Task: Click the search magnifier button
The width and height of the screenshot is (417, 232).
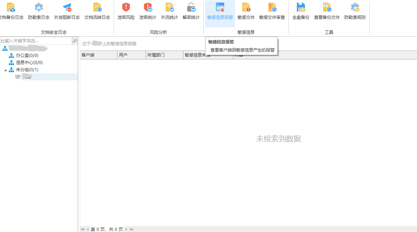Action: (x=75, y=41)
